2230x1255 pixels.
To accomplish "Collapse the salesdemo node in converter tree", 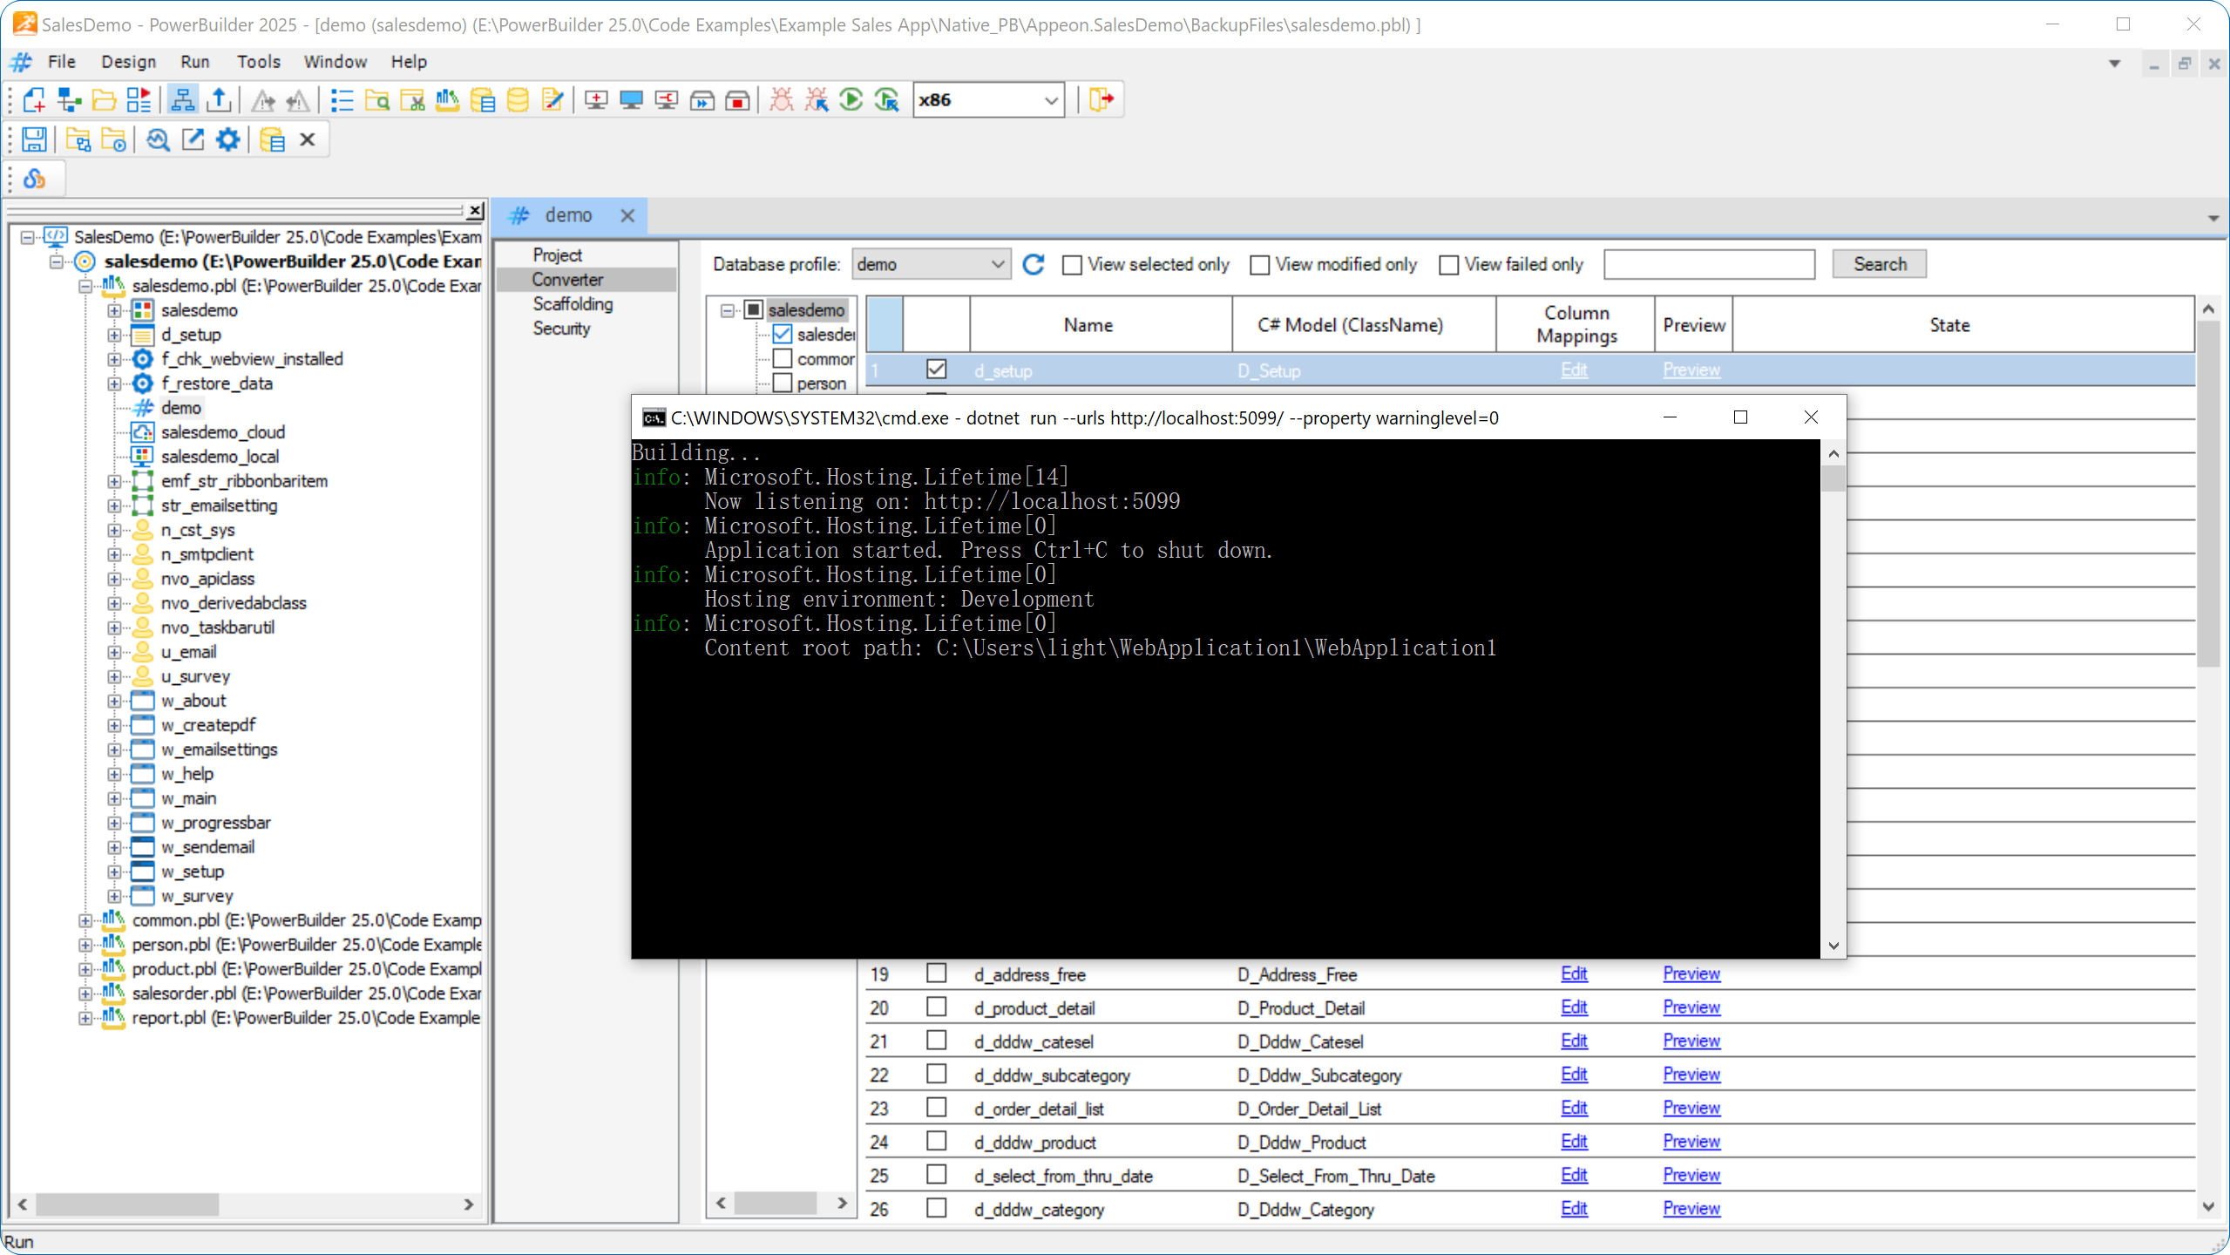I will tap(727, 310).
